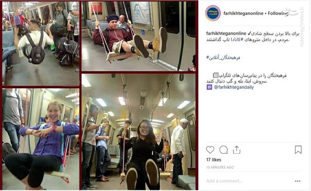Click photo of man with black backpack
The height and width of the screenshot is (191, 311).
tap(41, 44)
